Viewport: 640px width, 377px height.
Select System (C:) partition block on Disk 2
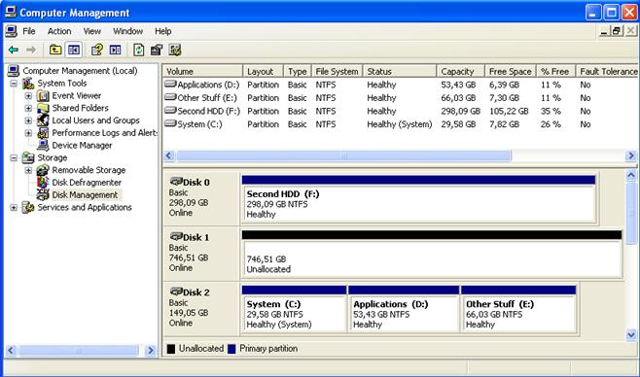point(294,309)
